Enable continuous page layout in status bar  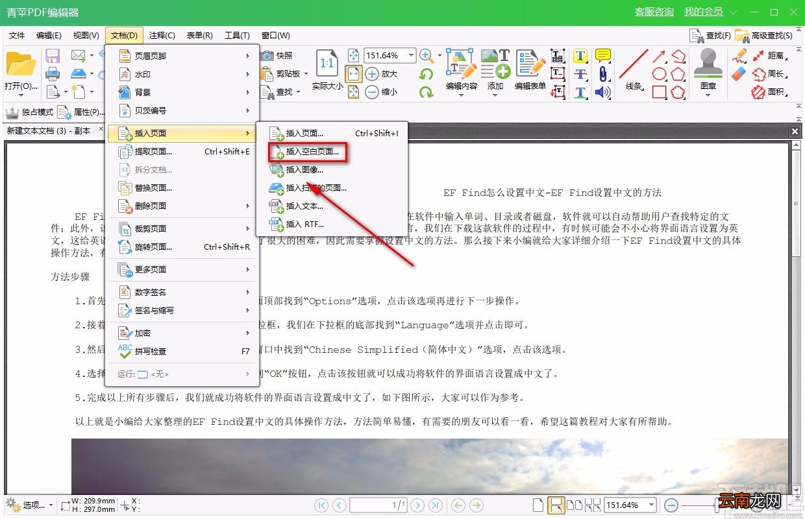click(556, 505)
